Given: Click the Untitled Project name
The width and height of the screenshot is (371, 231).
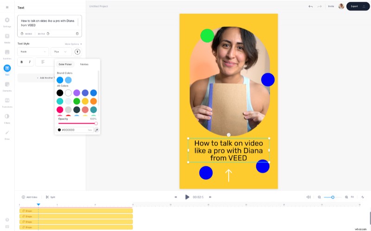Looking at the screenshot, I should pyautogui.click(x=98, y=7).
